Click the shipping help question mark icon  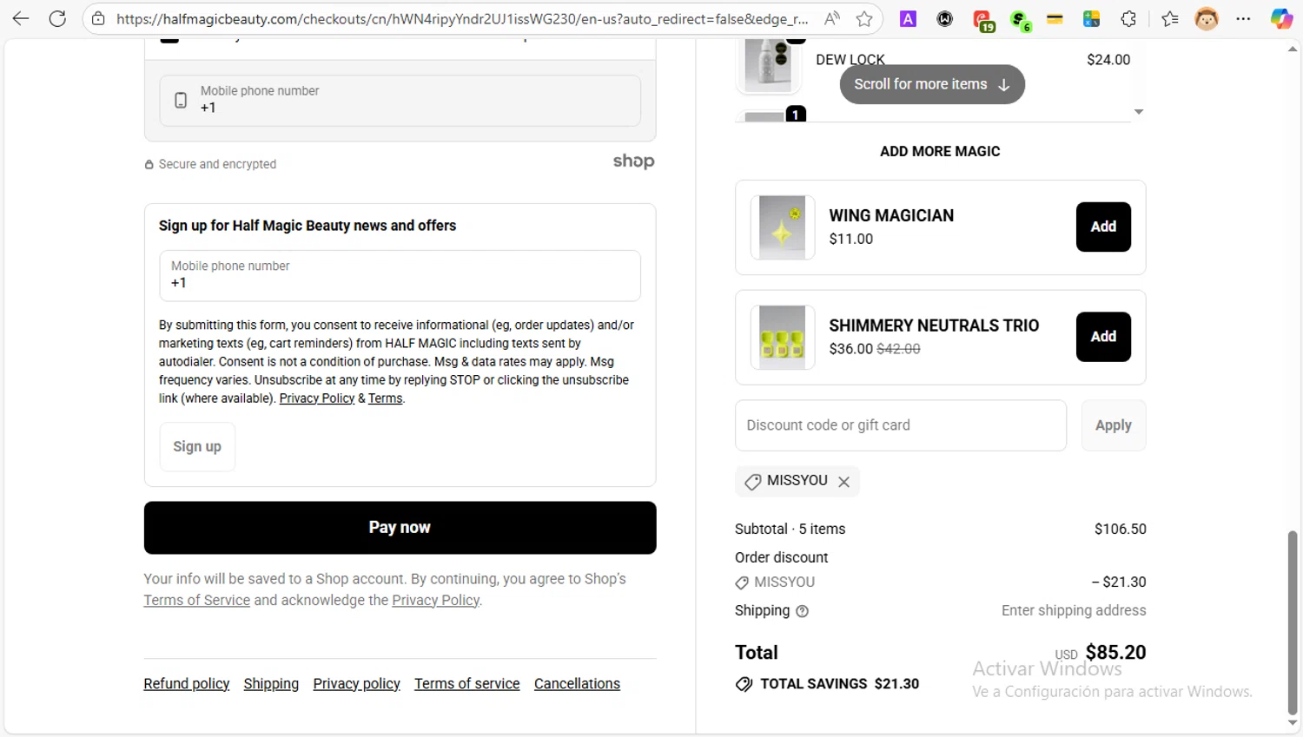(802, 611)
